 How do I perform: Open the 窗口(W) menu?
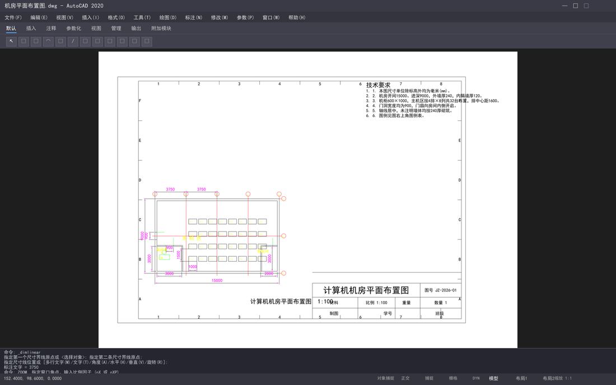[271, 17]
